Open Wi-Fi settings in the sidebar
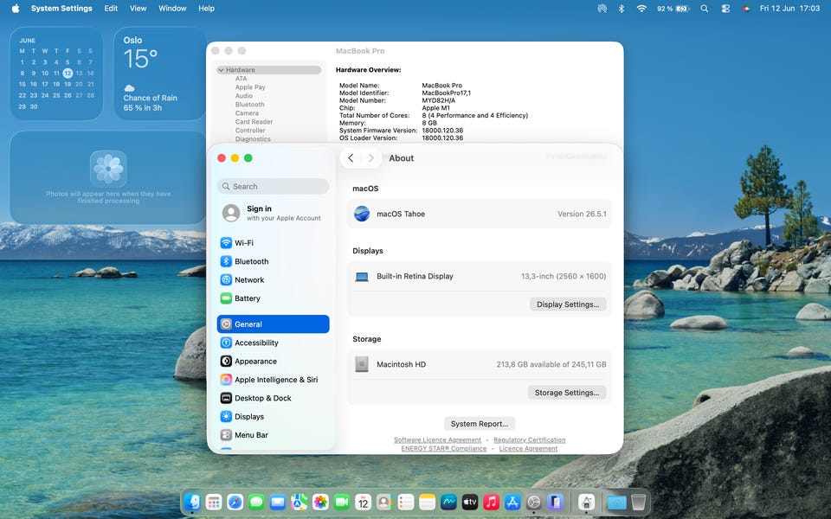Image resolution: width=831 pixels, height=519 pixels. 273,243
